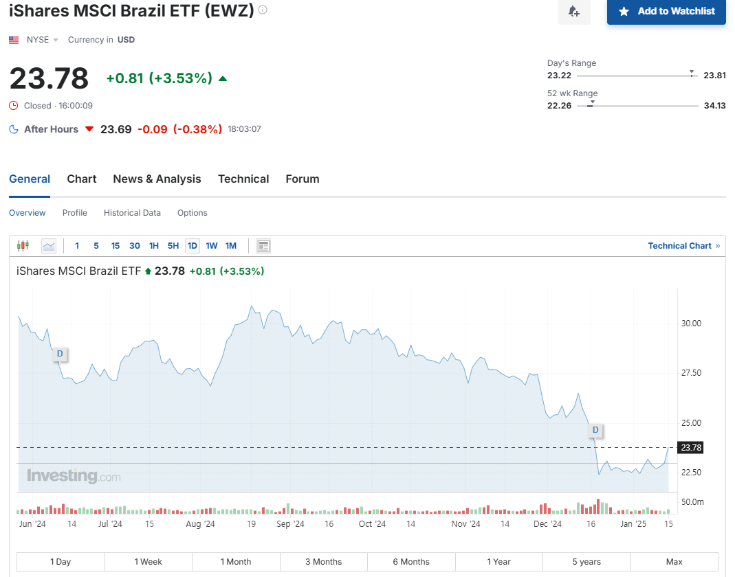Click the US flag exchange icon
This screenshot has height=577, width=735.
click(x=14, y=40)
